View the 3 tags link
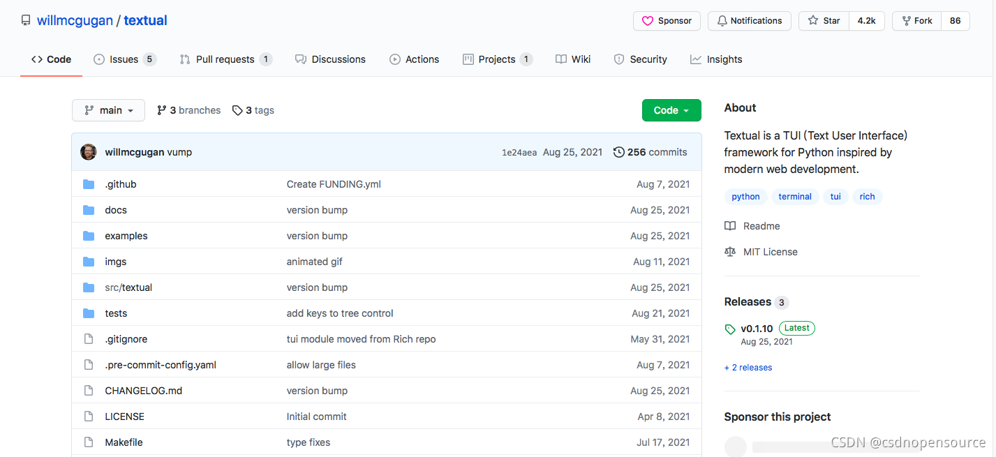 click(x=253, y=110)
